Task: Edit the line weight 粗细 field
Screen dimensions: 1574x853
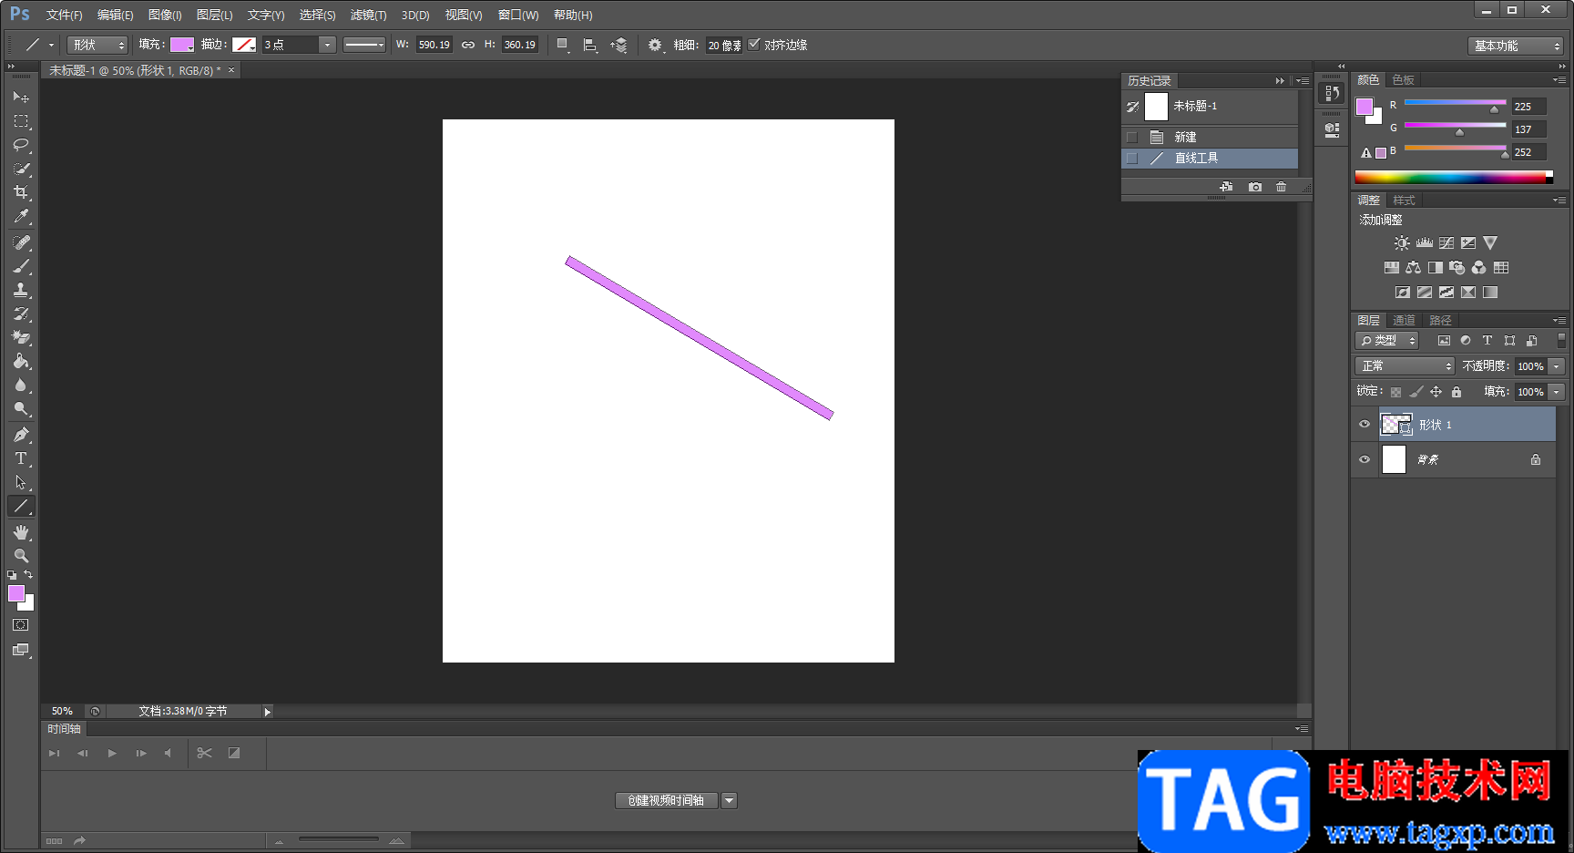Action: click(x=724, y=45)
